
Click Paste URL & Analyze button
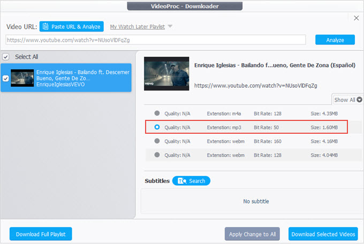tap(72, 26)
